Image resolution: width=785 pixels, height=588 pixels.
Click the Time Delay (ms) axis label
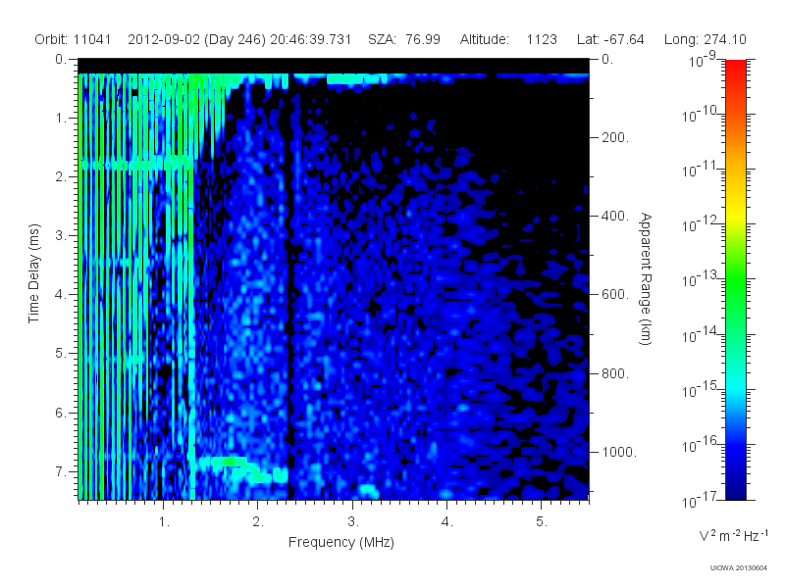pos(34,273)
